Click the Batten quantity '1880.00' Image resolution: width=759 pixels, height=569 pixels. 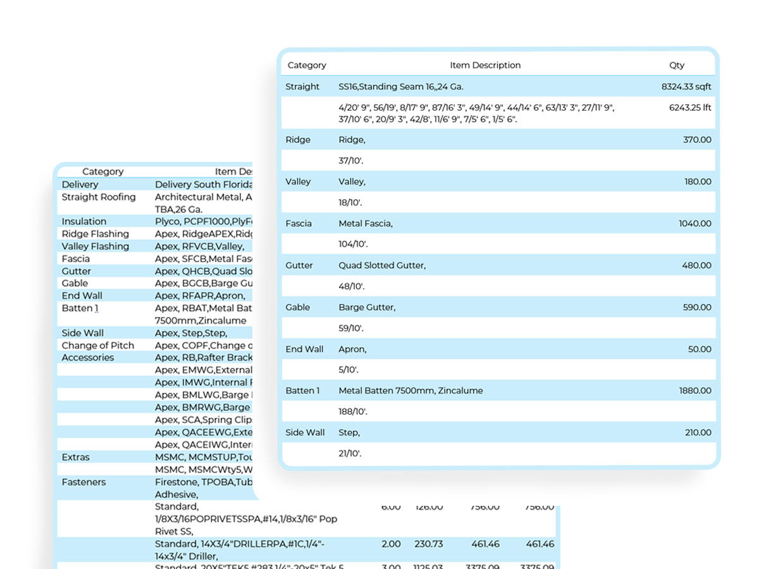tap(695, 391)
